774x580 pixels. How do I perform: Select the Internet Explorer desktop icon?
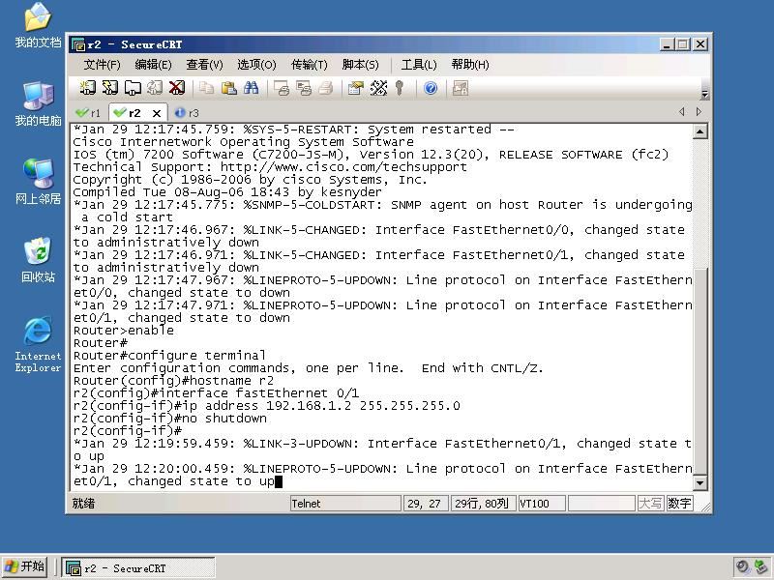coord(38,344)
